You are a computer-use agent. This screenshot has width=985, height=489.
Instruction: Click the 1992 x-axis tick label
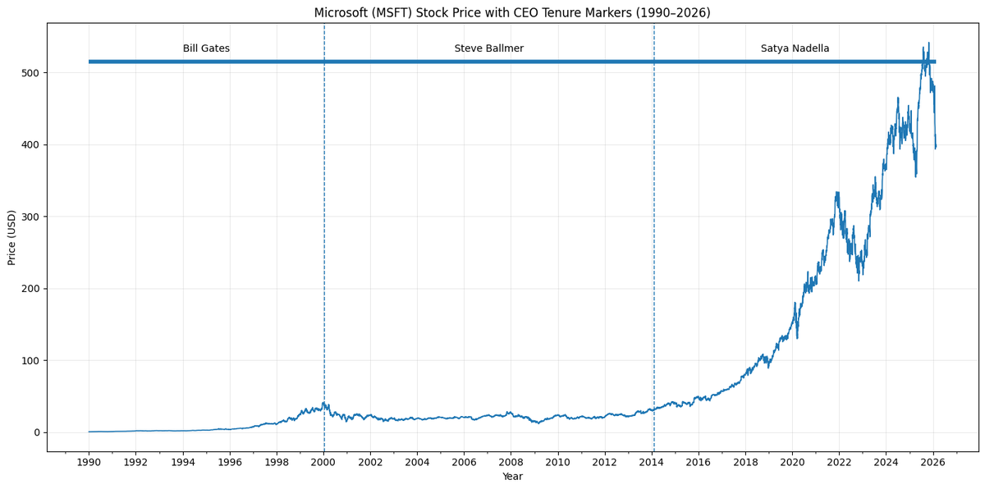pyautogui.click(x=136, y=462)
